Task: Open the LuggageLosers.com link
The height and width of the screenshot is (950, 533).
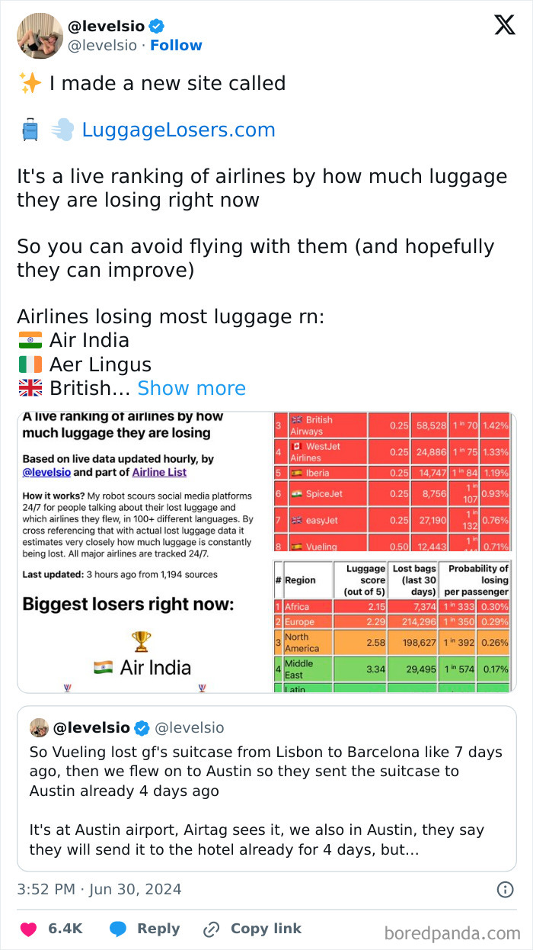Action: pos(180,130)
